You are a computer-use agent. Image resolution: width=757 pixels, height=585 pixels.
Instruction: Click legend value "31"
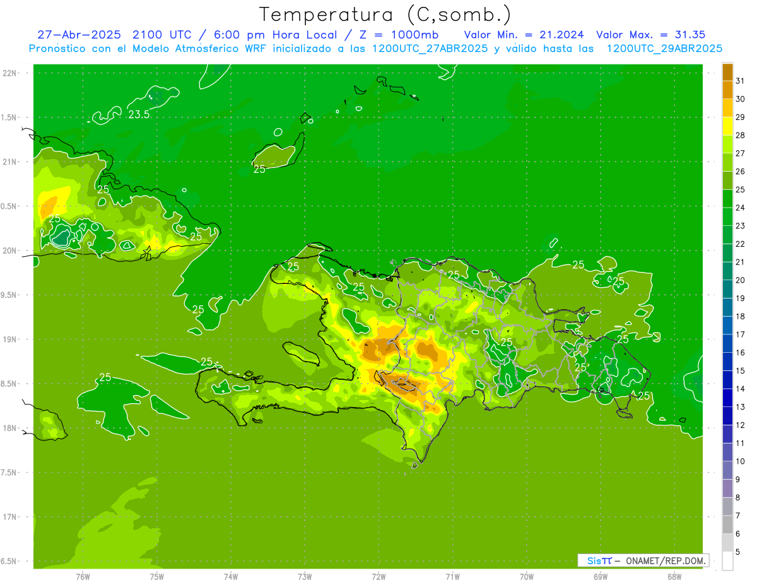[740, 81]
